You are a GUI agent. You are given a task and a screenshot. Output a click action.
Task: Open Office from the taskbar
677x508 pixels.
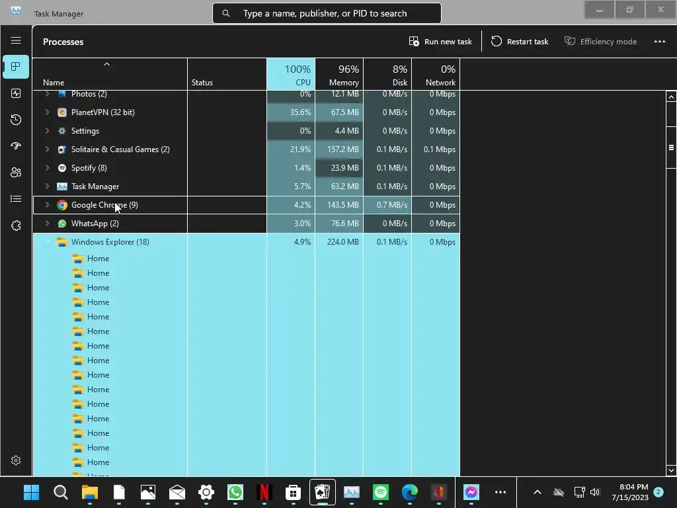tap(439, 492)
